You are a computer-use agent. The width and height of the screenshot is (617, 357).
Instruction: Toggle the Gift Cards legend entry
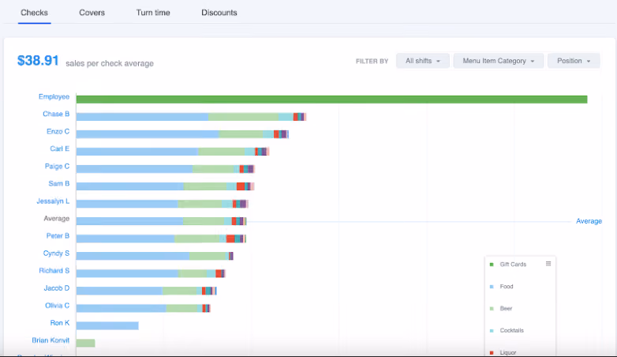507,265
